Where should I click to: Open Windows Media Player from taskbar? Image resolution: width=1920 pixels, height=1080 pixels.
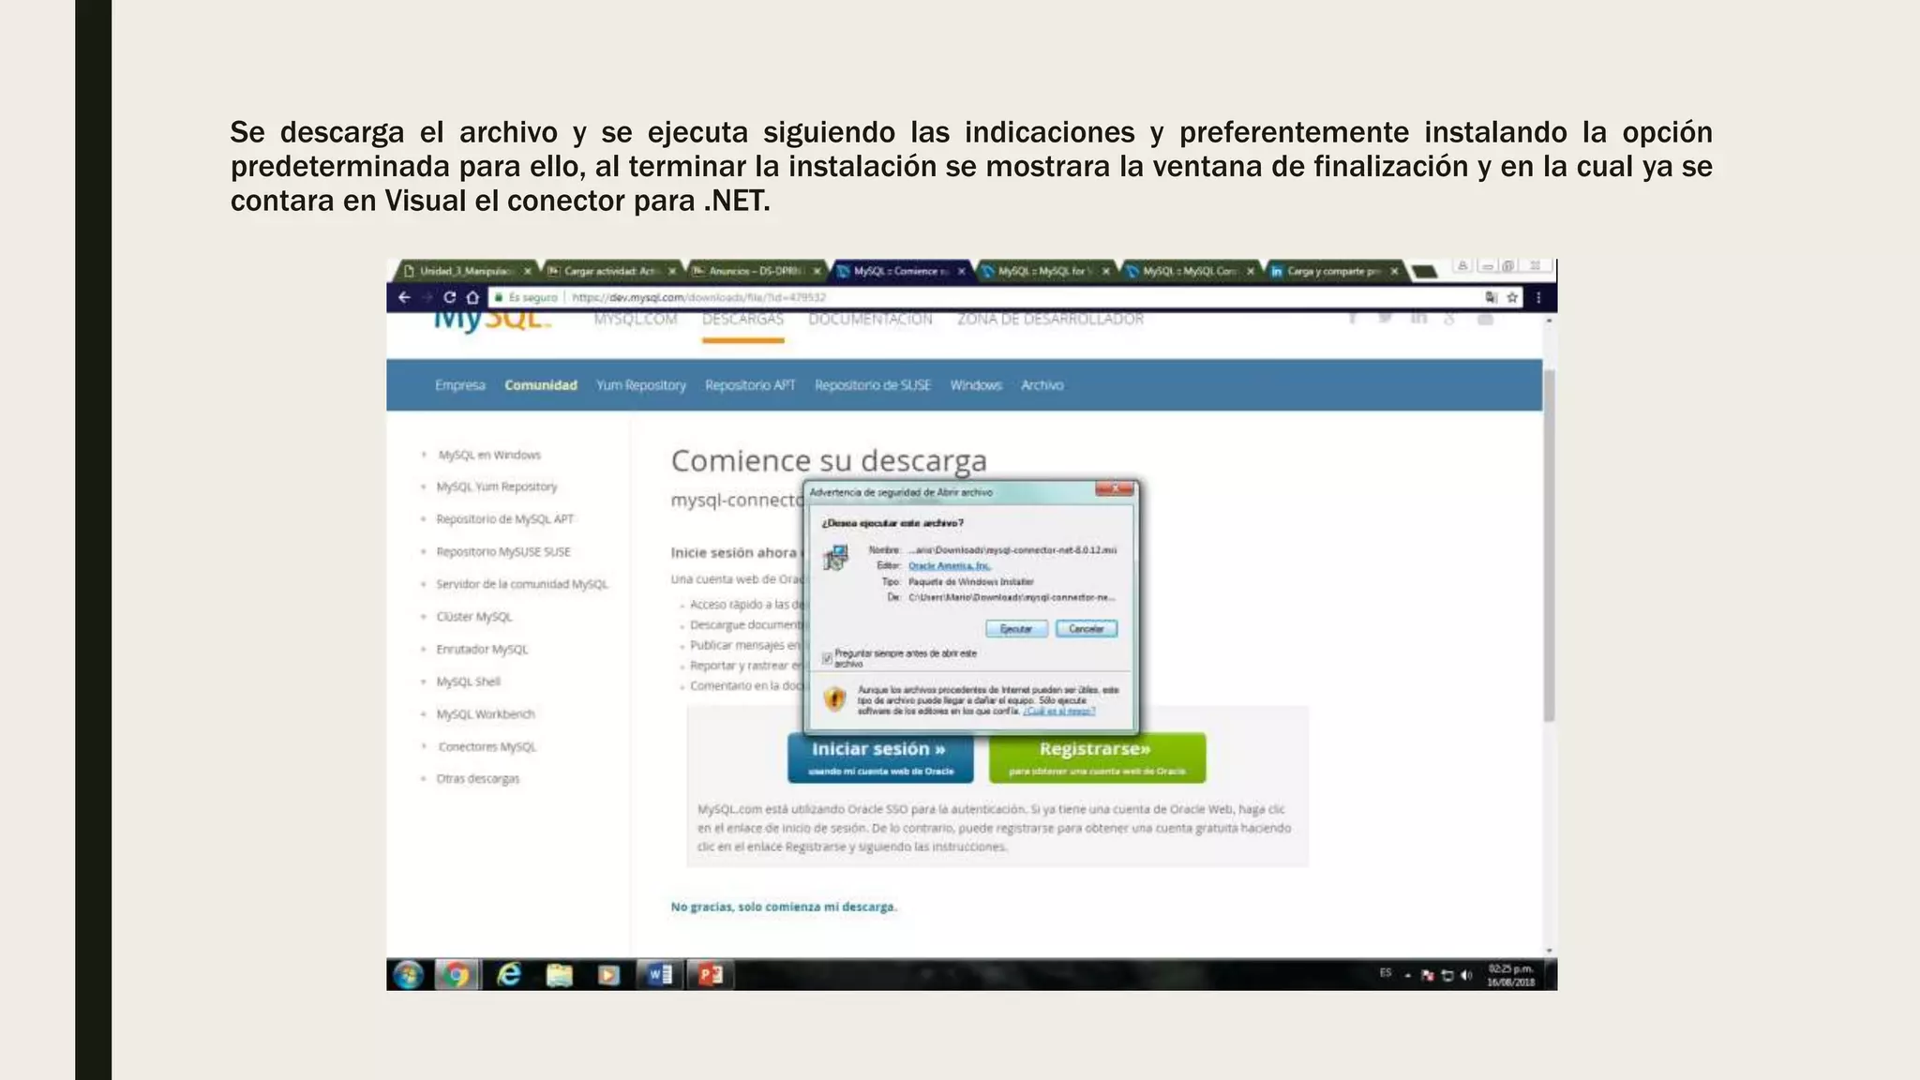tap(608, 975)
